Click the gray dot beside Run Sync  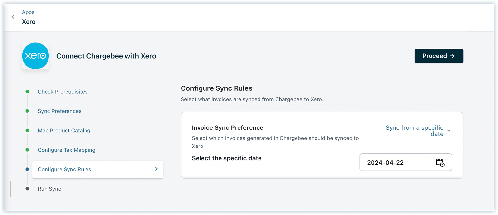[x=27, y=189]
